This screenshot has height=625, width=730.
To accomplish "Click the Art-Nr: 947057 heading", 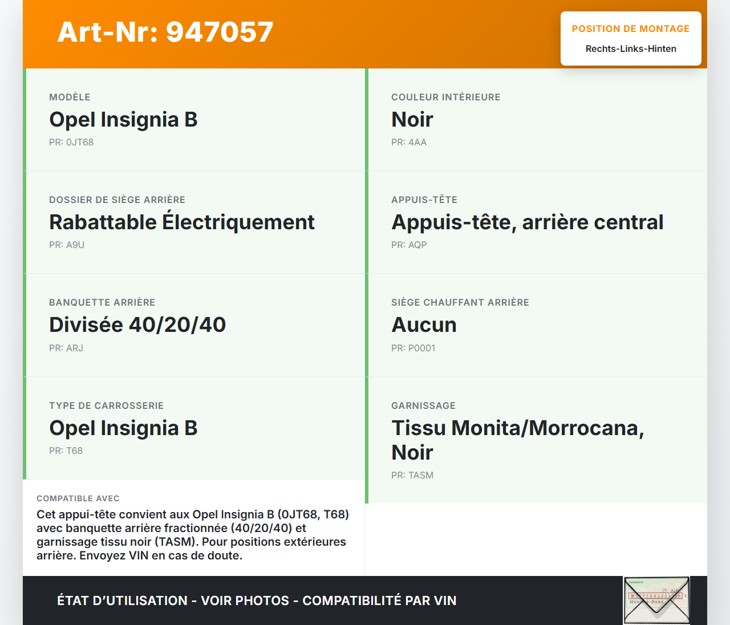I will click(165, 32).
